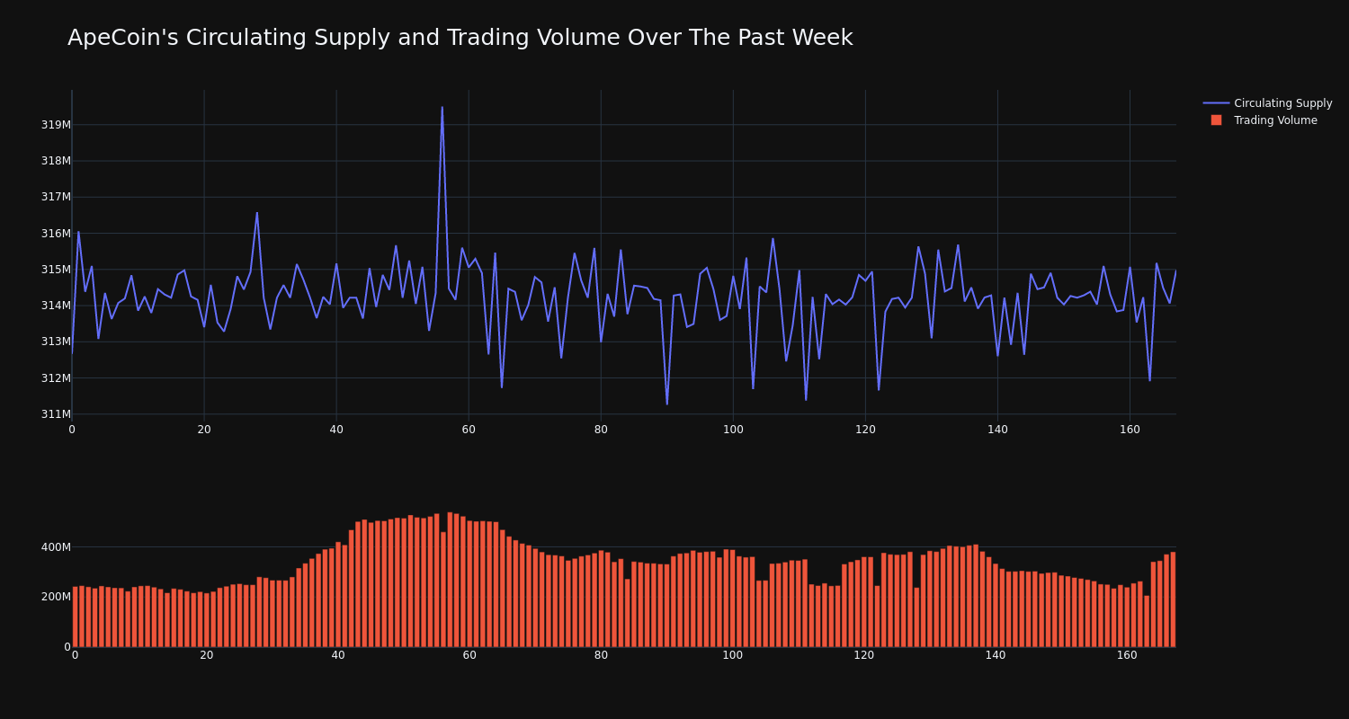Viewport: 1349px width, 719px height.
Task: Click the 317M y-axis label
Action: (56, 197)
